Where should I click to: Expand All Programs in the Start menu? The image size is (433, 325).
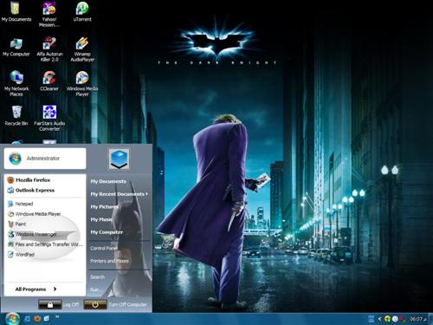click(36, 289)
